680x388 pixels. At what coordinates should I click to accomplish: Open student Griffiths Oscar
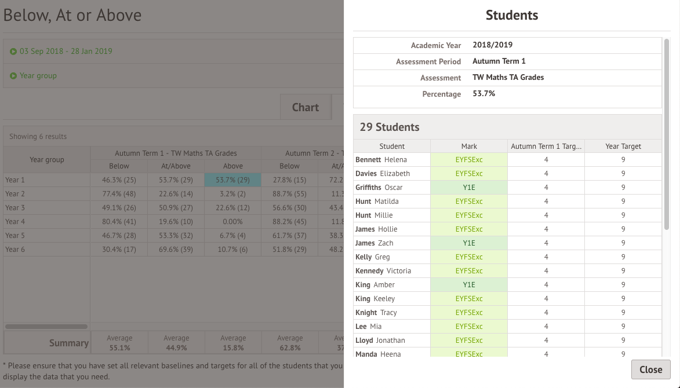coord(379,188)
